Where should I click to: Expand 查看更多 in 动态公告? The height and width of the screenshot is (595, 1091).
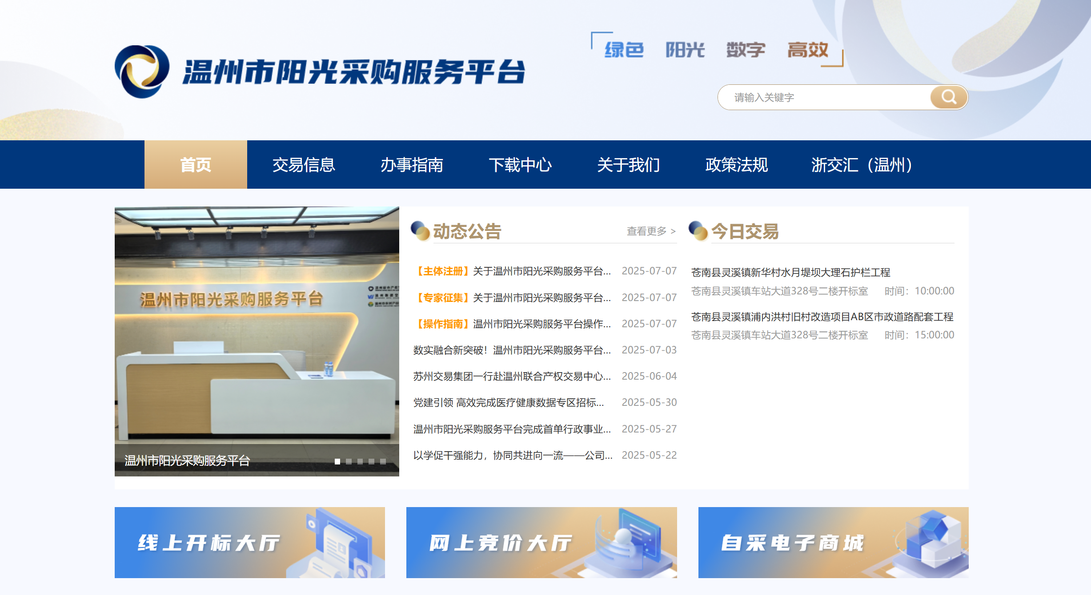[x=647, y=231]
